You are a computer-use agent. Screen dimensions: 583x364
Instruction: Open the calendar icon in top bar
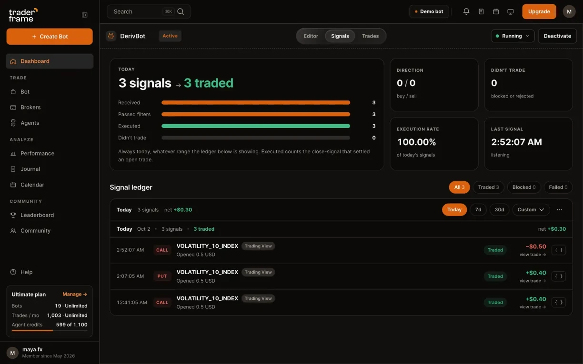496,11
